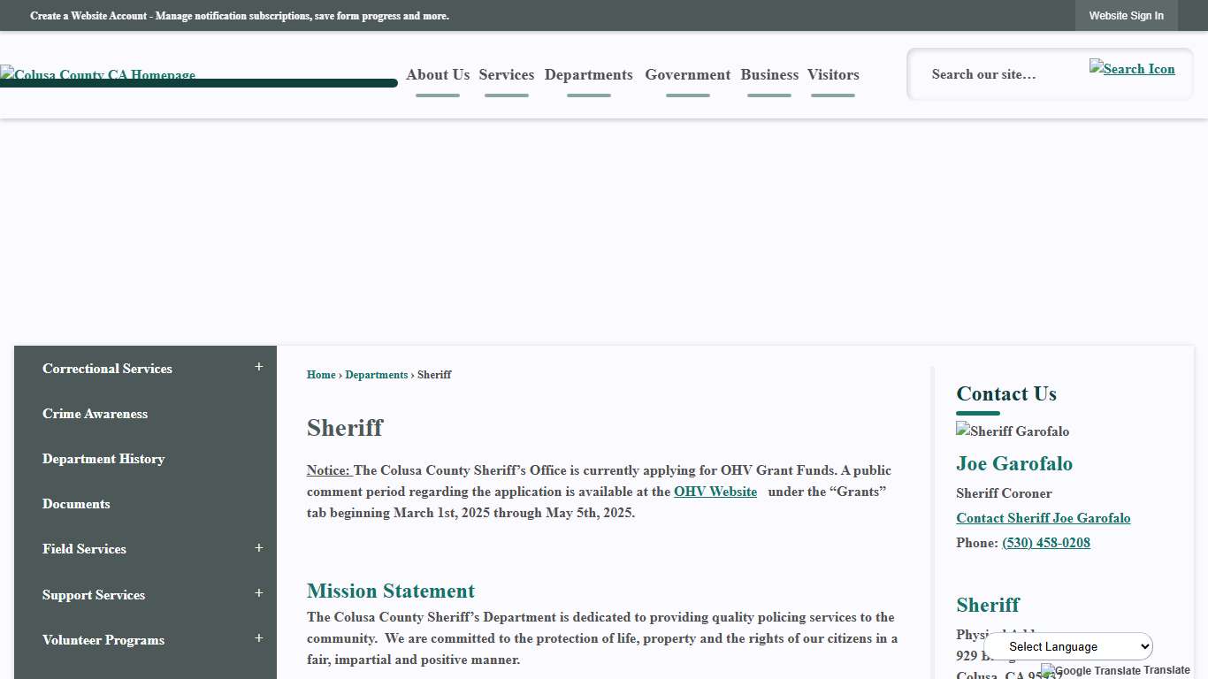Screen dimensions: 1208x679
Task: Select Crime Awareness in the sidebar
Action: [x=95, y=413]
